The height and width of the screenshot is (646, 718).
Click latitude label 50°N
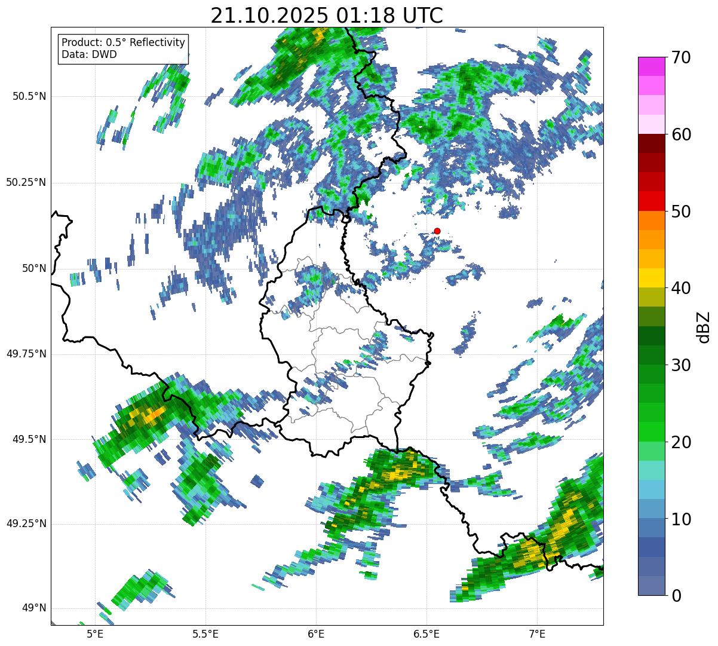[35, 268]
